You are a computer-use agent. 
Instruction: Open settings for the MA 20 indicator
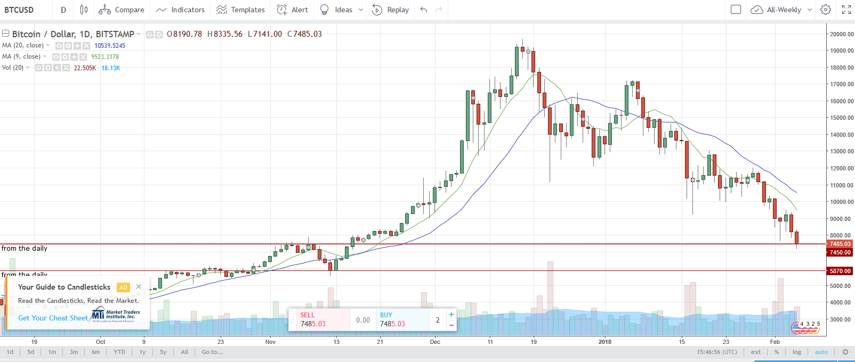(x=68, y=46)
